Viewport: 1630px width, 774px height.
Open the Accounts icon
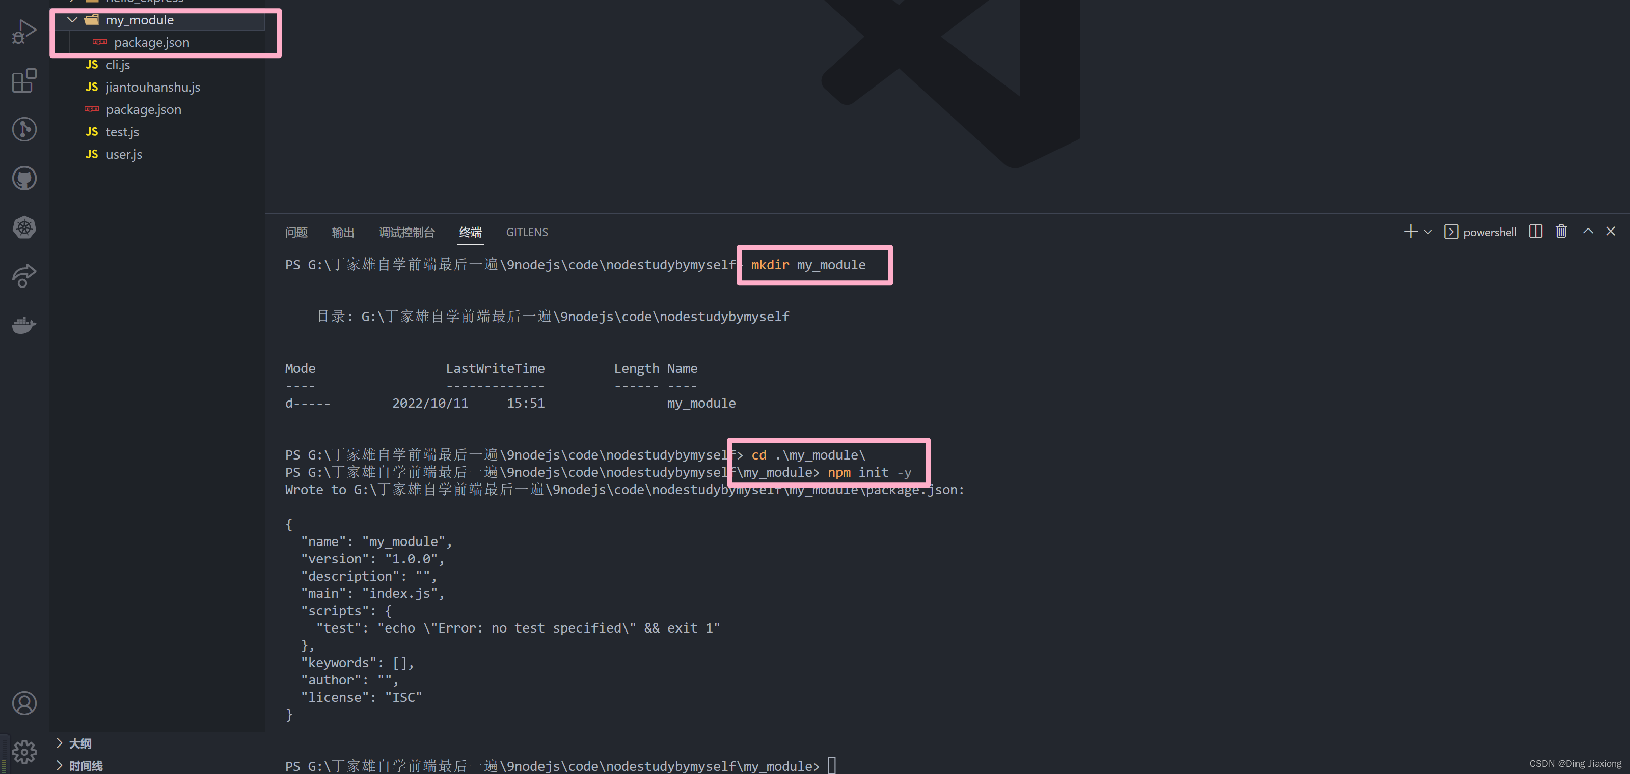(24, 703)
